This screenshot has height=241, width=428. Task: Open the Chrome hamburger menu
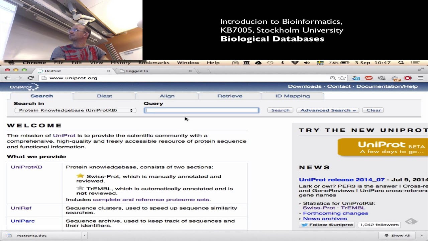click(421, 78)
